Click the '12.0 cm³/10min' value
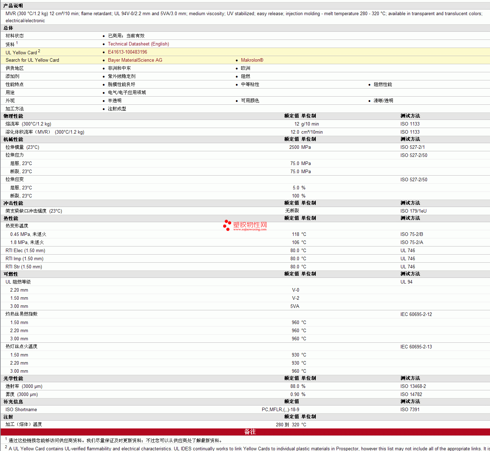The image size is (490, 451). coord(306,132)
